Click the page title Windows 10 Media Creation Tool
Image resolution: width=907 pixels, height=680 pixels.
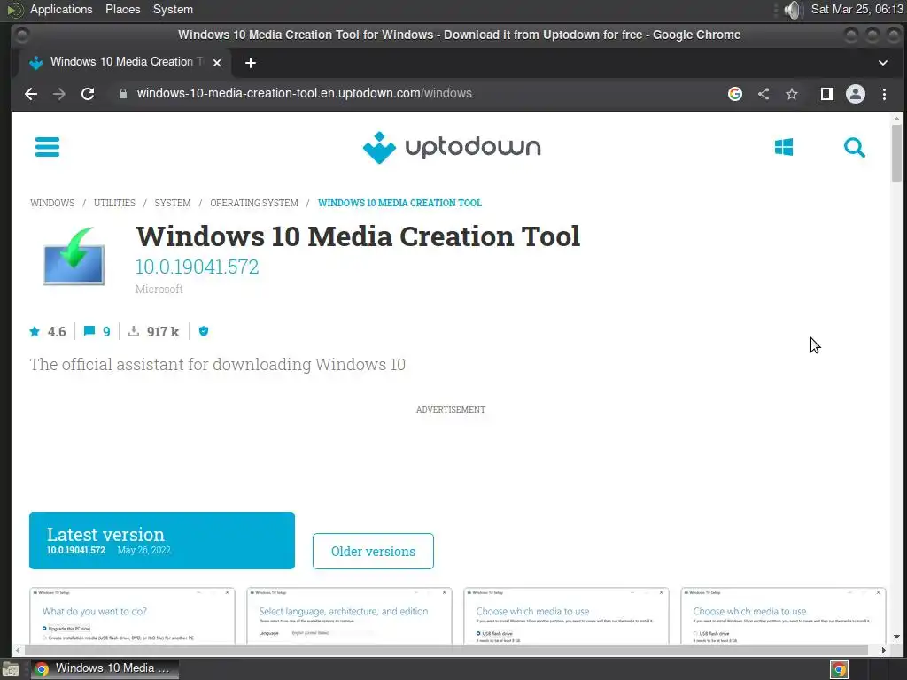pyautogui.click(x=358, y=236)
